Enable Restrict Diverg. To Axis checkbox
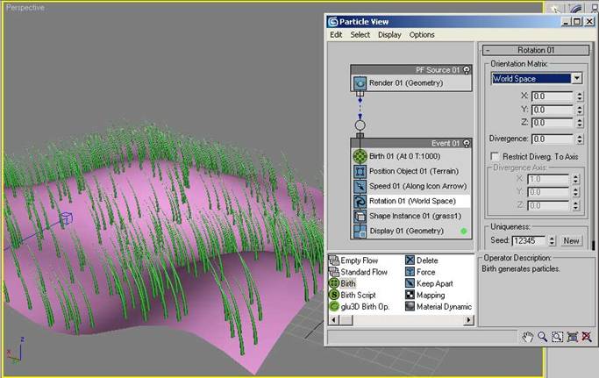 click(496, 155)
